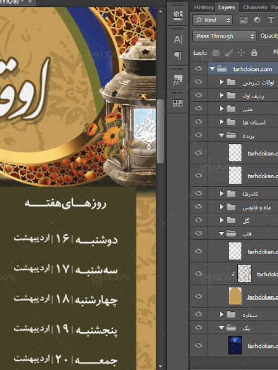Collapse the بک group
Screen dimensions: 278x370
tap(221, 328)
